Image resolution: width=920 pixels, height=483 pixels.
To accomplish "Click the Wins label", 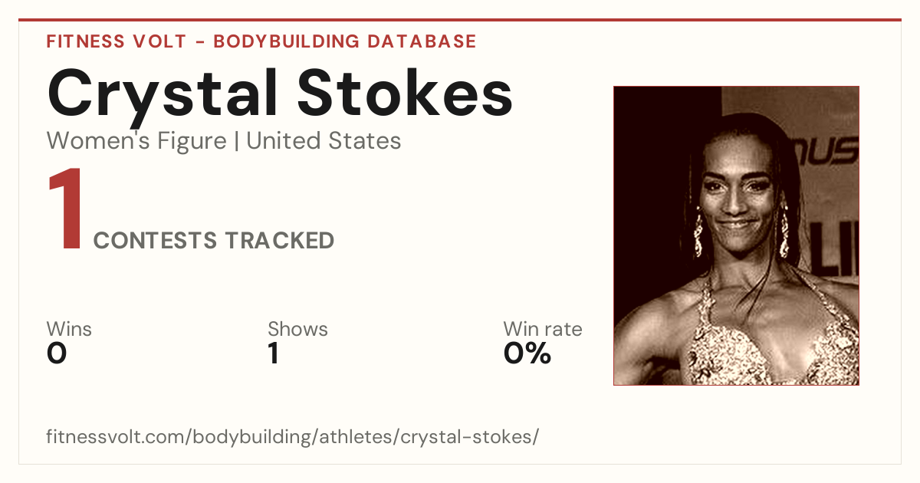I will coord(69,330).
